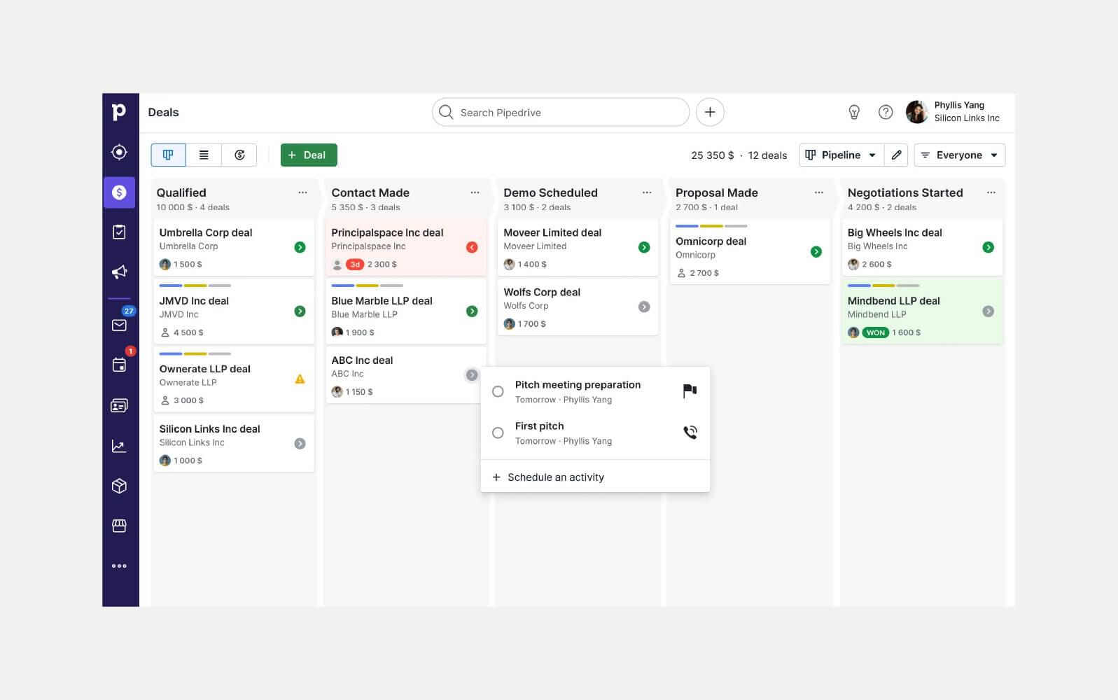Open Contact Made column options menu
Viewport: 1118px width, 700px height.
(x=475, y=192)
